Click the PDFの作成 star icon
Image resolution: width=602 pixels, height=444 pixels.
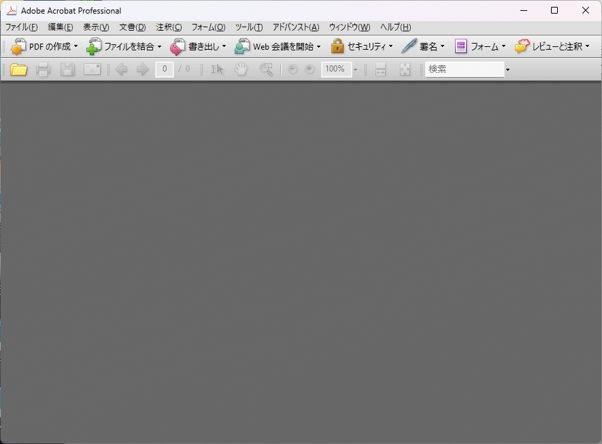click(x=18, y=47)
